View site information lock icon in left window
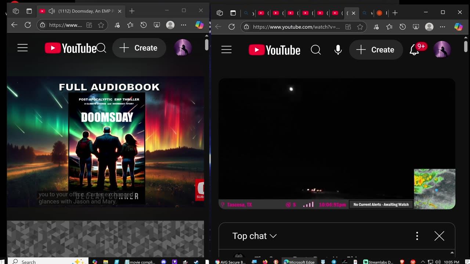The height and width of the screenshot is (264, 470). (x=43, y=25)
